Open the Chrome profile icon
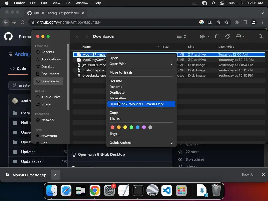The width and height of the screenshot is (268, 201). tap(254, 22)
